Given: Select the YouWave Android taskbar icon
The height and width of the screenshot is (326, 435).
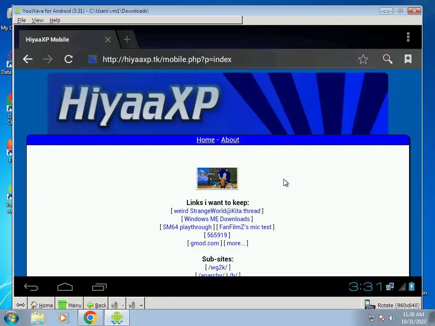Looking at the screenshot, I should pos(116,318).
